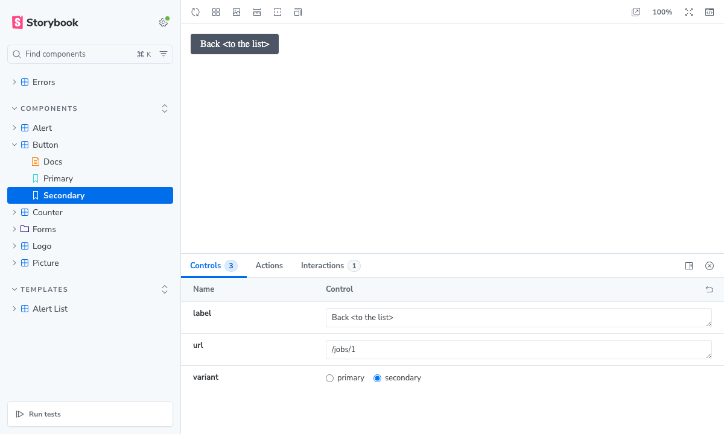Viewport: 724px width, 434px height.
Task: Expand the Logo component
Action: [x=90, y=246]
